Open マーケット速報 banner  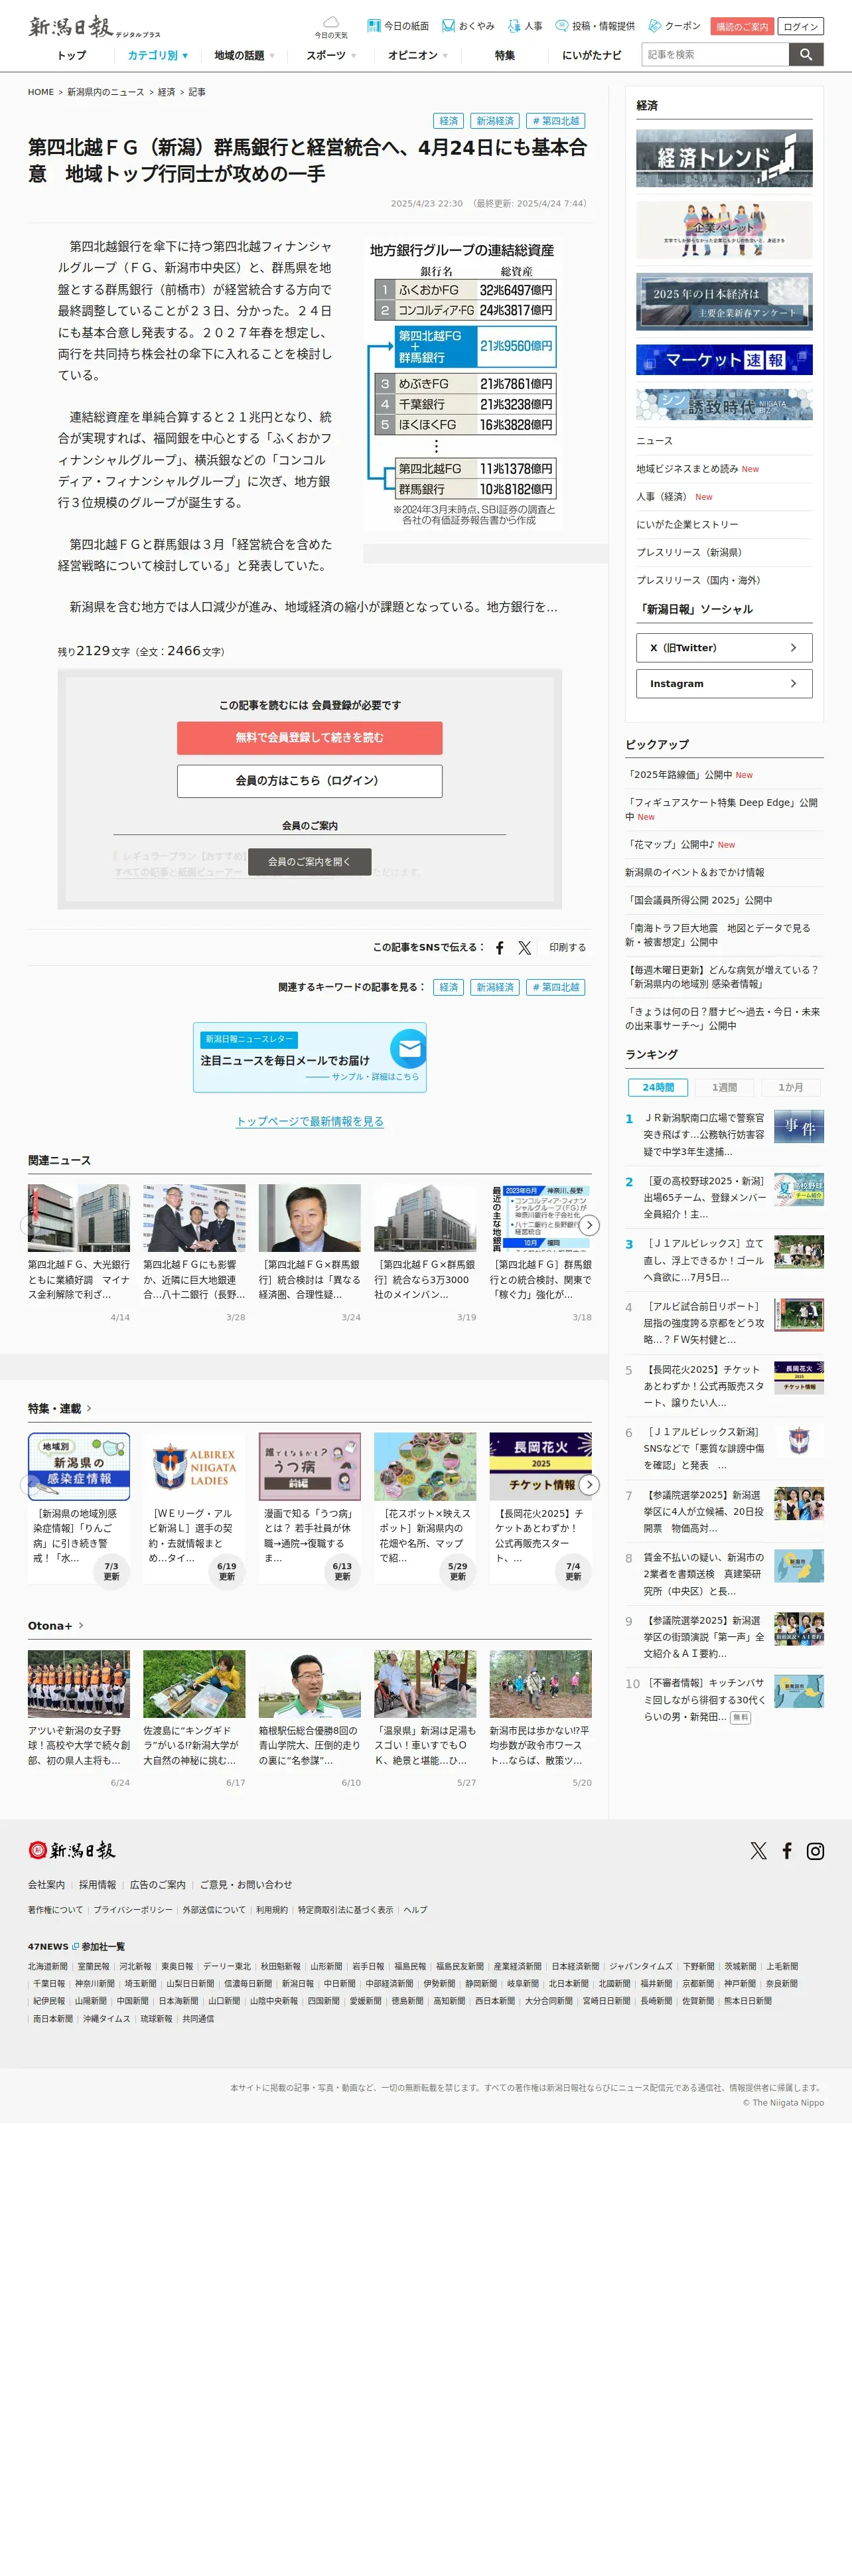724,359
